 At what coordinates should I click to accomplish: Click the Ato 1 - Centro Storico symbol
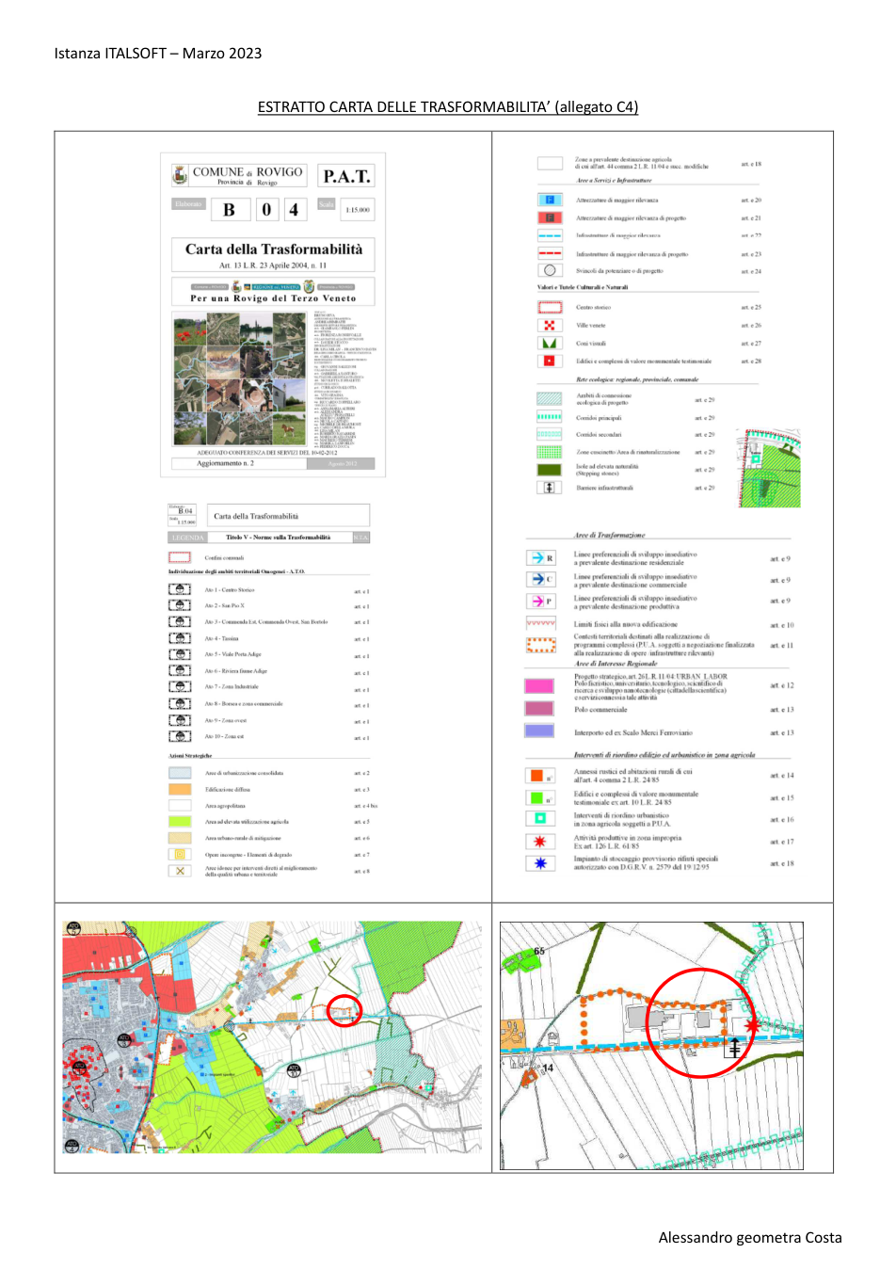point(180,589)
